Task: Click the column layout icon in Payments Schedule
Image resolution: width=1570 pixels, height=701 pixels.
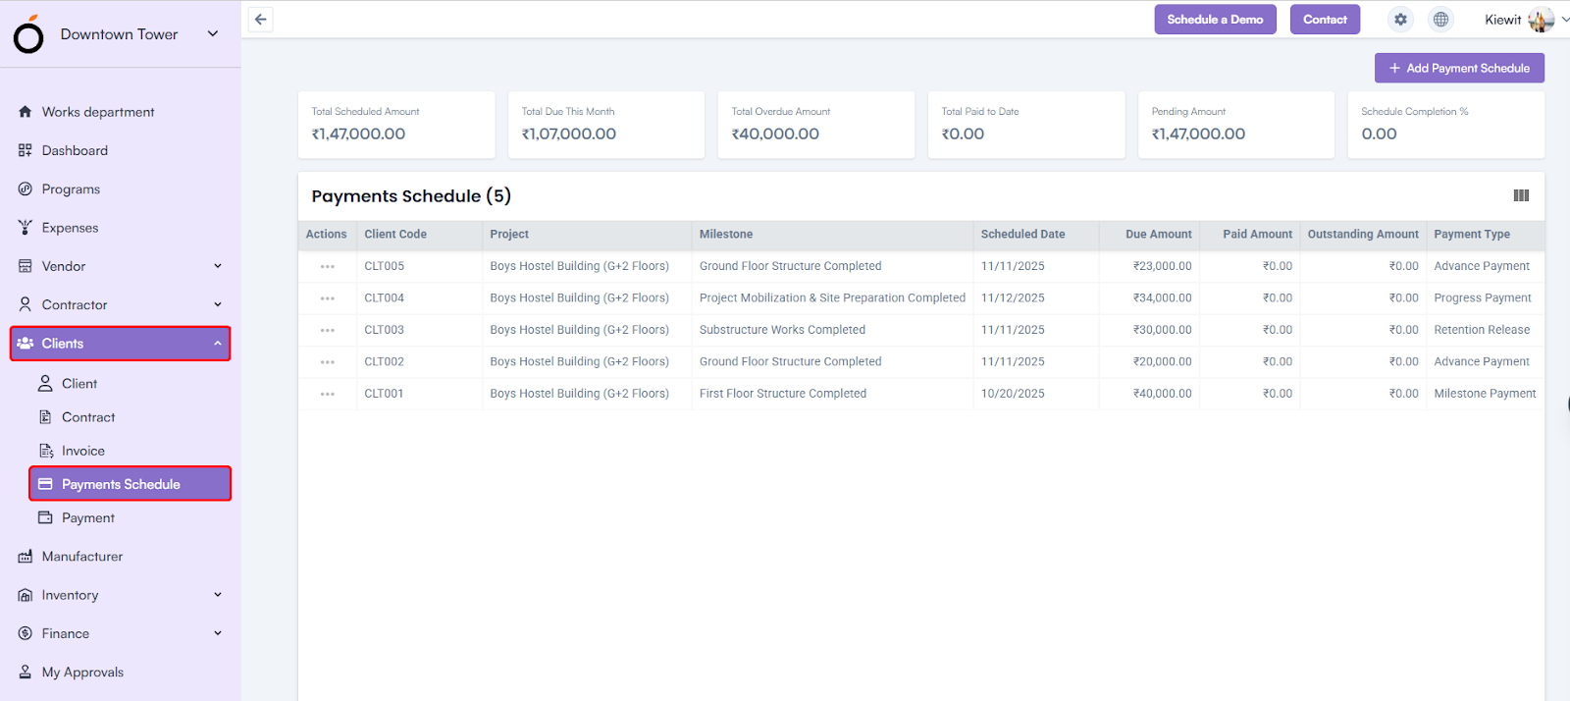Action: tap(1521, 195)
